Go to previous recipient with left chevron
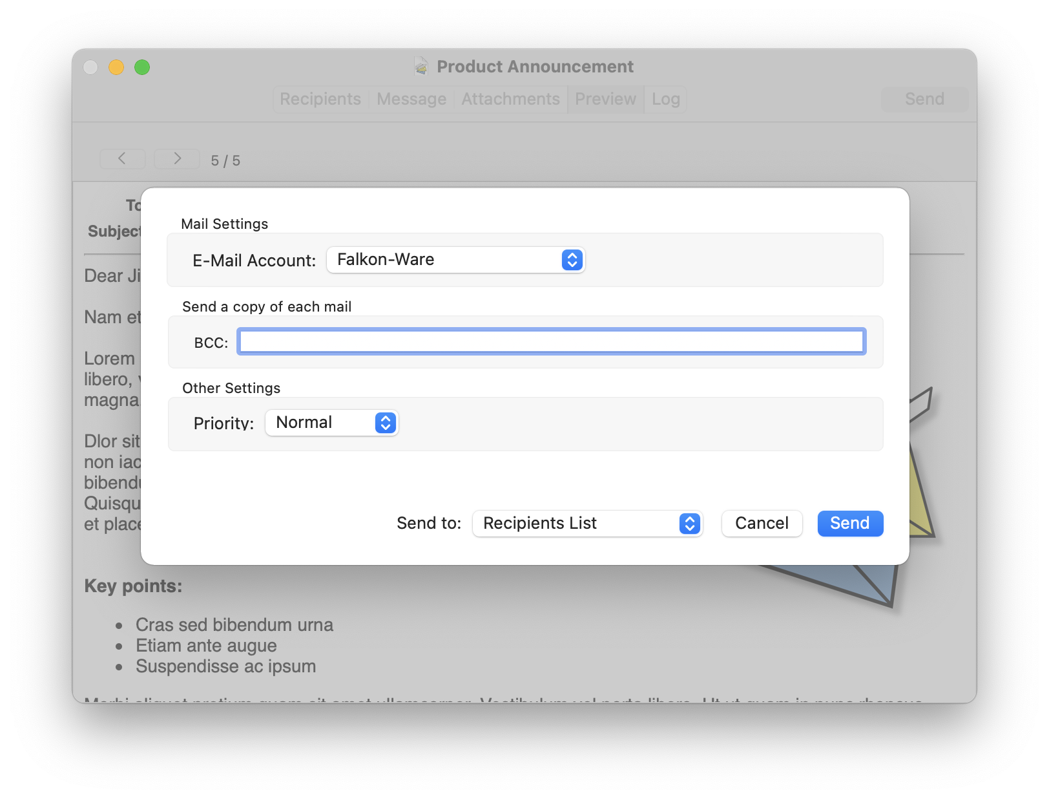Screen dimensions: 1049x799 [122, 158]
